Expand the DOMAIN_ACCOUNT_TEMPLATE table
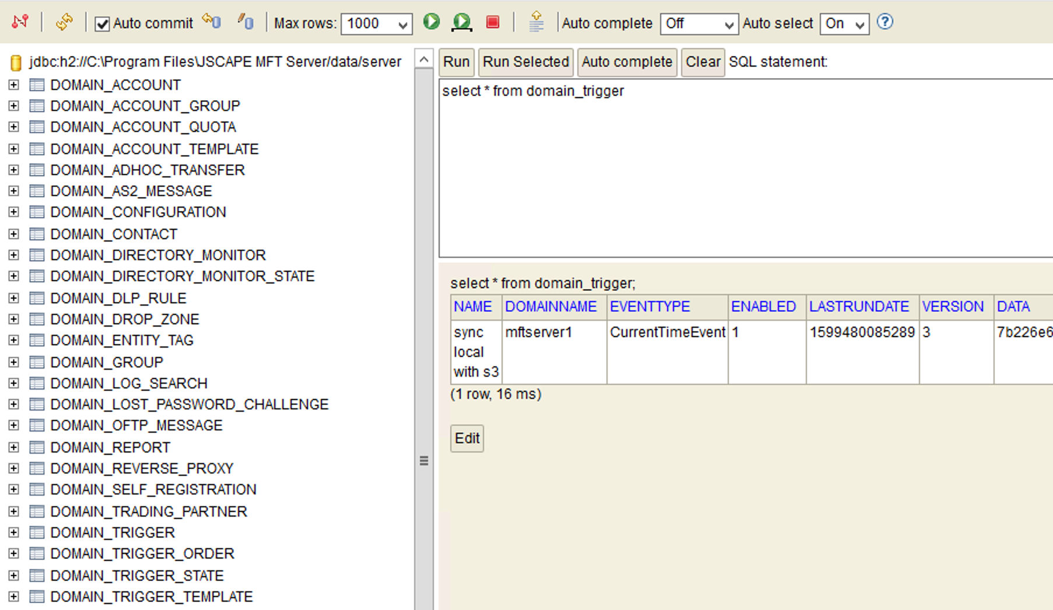1053x610 pixels. (x=13, y=149)
